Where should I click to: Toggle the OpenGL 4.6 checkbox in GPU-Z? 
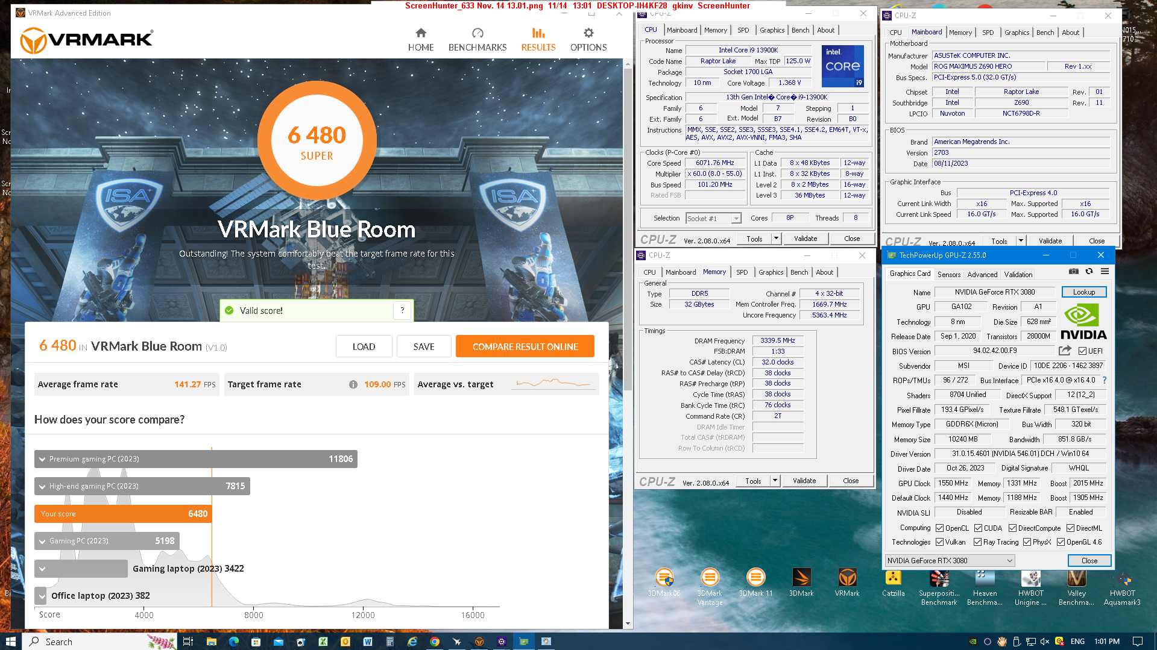pos(1061,542)
